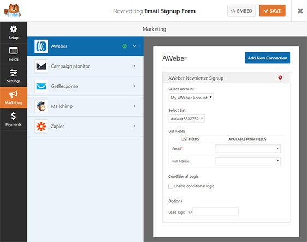The width and height of the screenshot is (307, 242).
Task: Save the form
Action: [x=273, y=11]
